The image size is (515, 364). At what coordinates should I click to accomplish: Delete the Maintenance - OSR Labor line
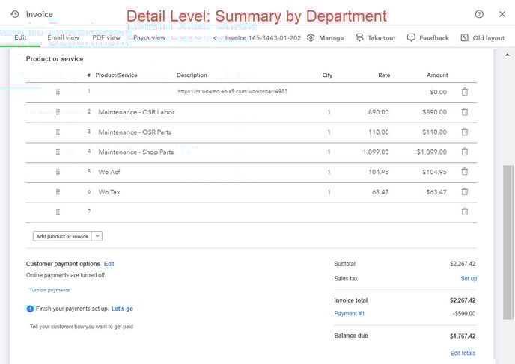click(464, 112)
